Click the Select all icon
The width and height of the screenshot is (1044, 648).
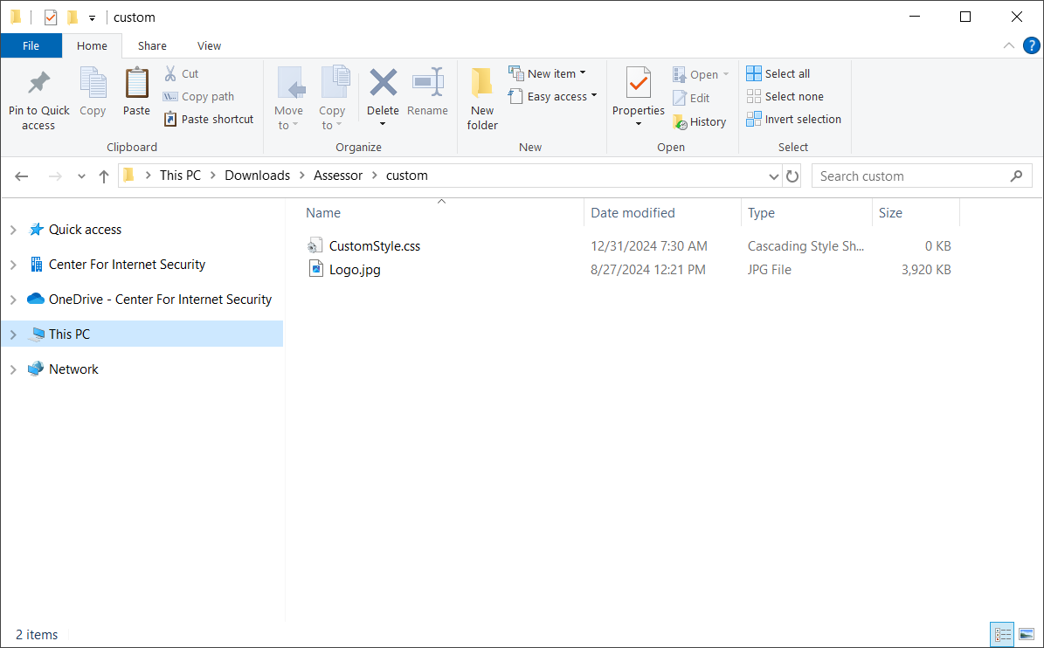[754, 73]
